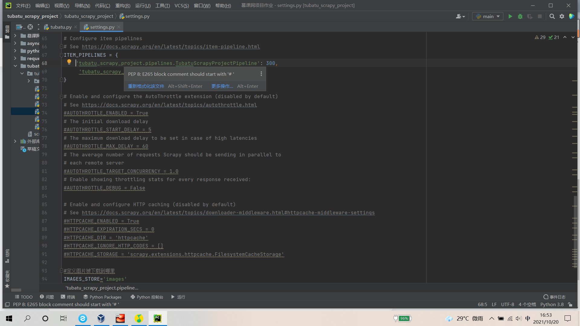Open the 事件日志 event log
Viewport: 580px width, 326px height.
coord(555,297)
